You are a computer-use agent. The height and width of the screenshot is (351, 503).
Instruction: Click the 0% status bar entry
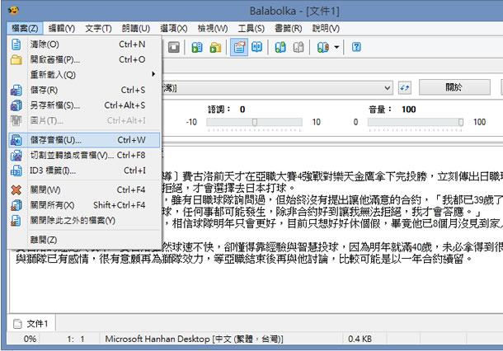point(30,339)
